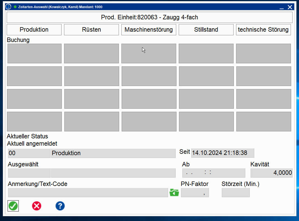Choose the Stillstand button
299x221 pixels.
coord(206,30)
